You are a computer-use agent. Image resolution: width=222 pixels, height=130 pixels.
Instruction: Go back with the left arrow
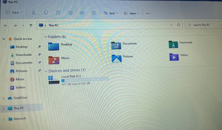pyautogui.click(x=6, y=26)
